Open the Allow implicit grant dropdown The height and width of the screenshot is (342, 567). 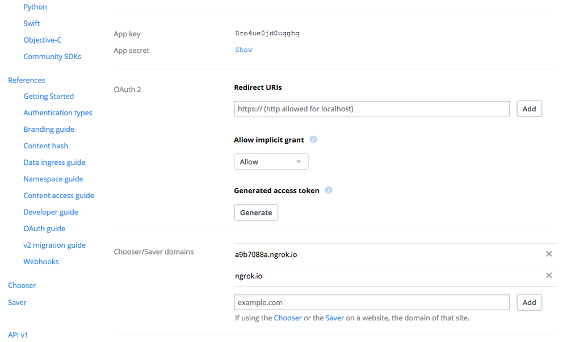[x=271, y=161]
